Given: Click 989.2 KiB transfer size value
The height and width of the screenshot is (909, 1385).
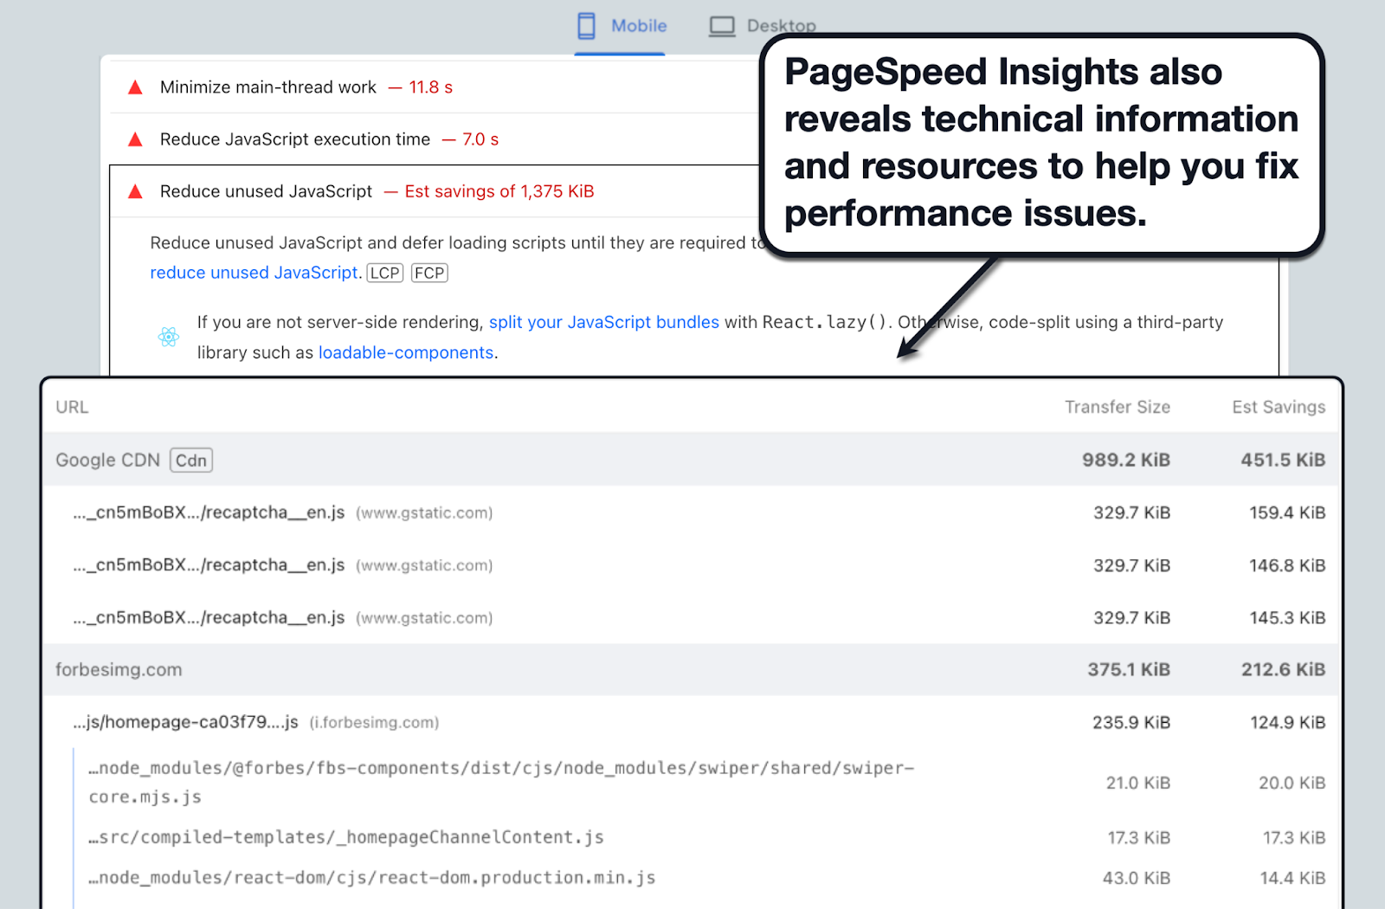Looking at the screenshot, I should point(1126,460).
